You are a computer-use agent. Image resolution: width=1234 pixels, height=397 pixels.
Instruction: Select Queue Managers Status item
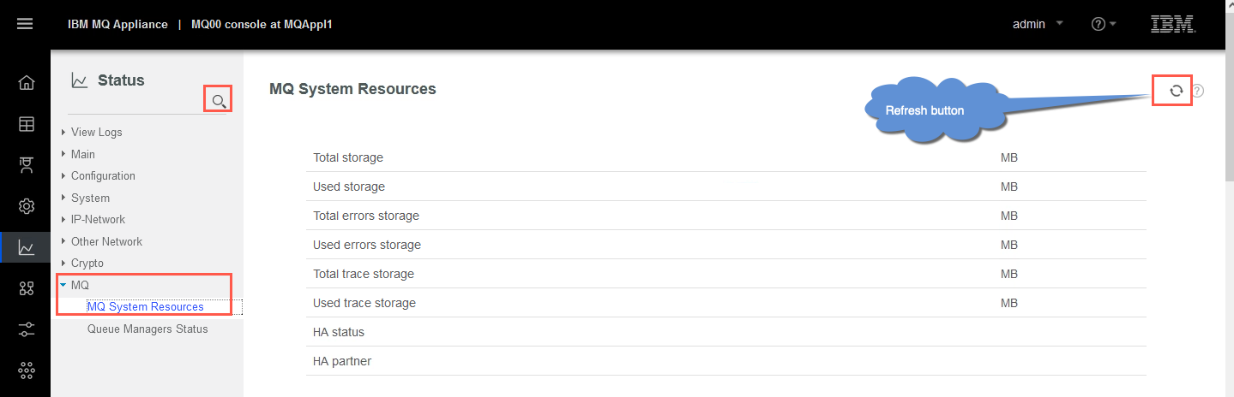click(x=147, y=329)
